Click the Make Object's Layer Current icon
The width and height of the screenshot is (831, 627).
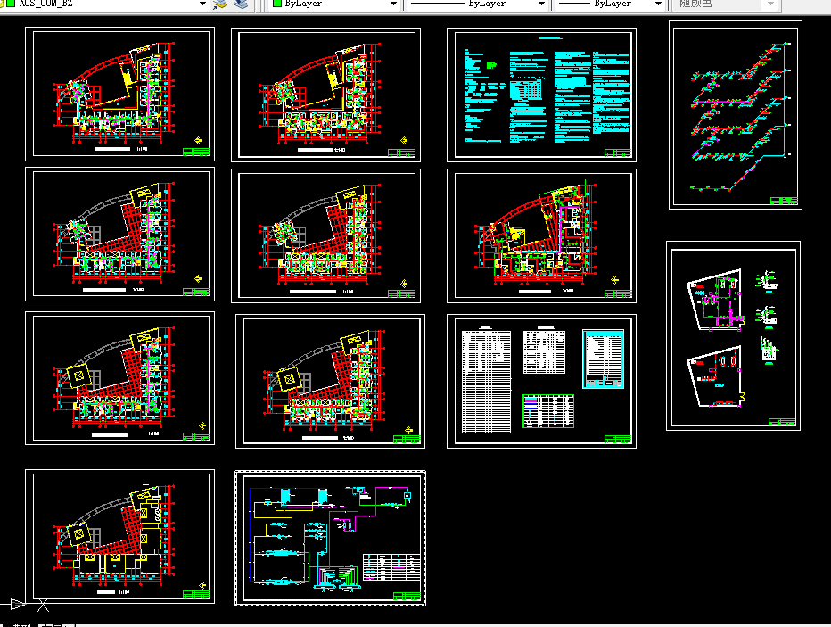220,4
